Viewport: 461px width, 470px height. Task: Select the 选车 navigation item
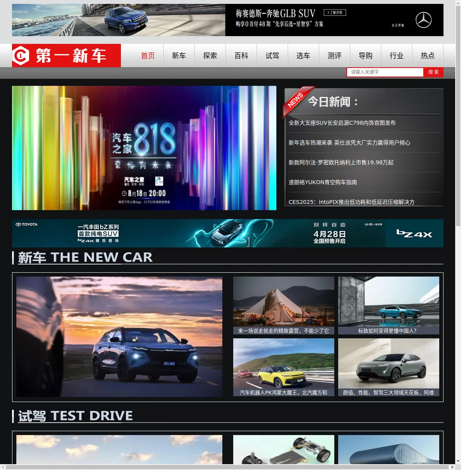pos(303,56)
